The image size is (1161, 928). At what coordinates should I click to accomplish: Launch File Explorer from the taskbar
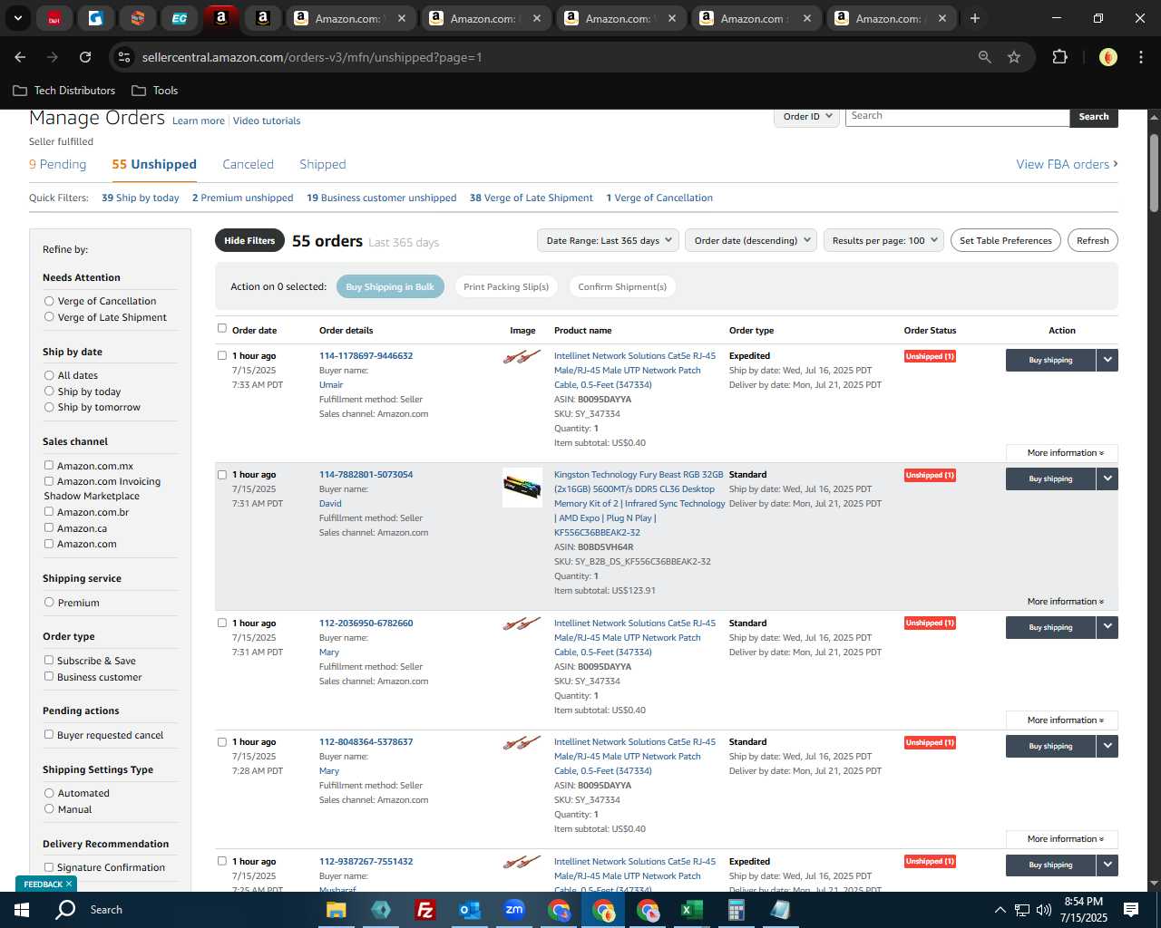point(337,910)
